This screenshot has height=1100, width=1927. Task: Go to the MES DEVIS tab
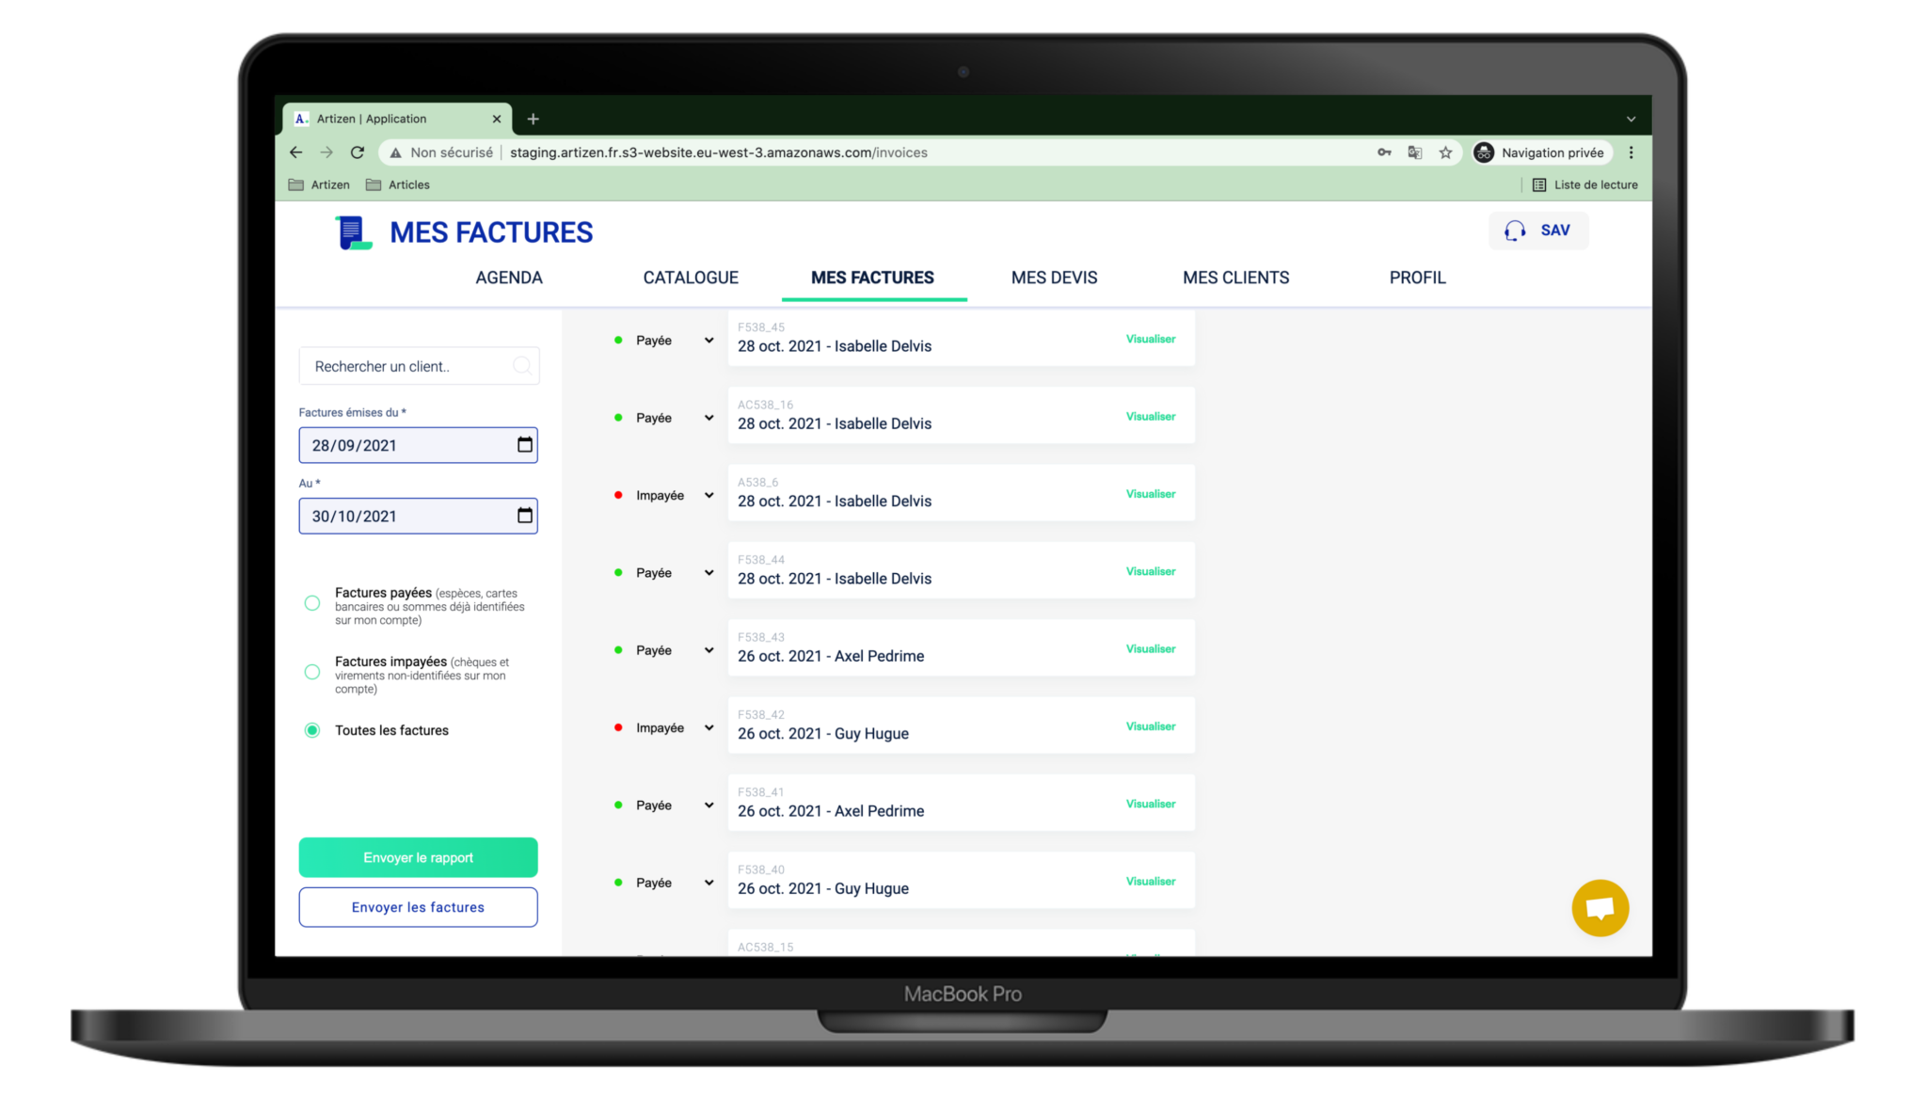tap(1055, 278)
